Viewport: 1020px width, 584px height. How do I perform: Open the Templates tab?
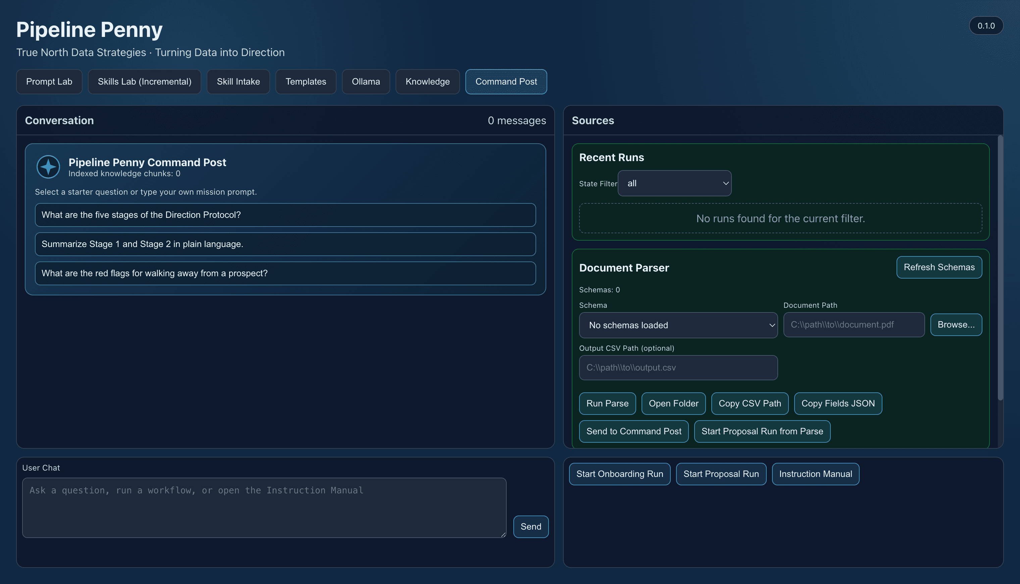point(306,82)
